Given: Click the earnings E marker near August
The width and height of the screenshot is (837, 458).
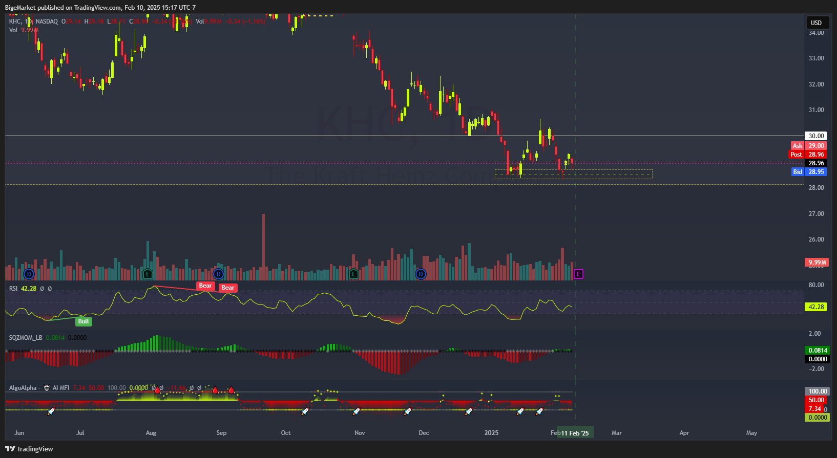Looking at the screenshot, I should (x=148, y=274).
